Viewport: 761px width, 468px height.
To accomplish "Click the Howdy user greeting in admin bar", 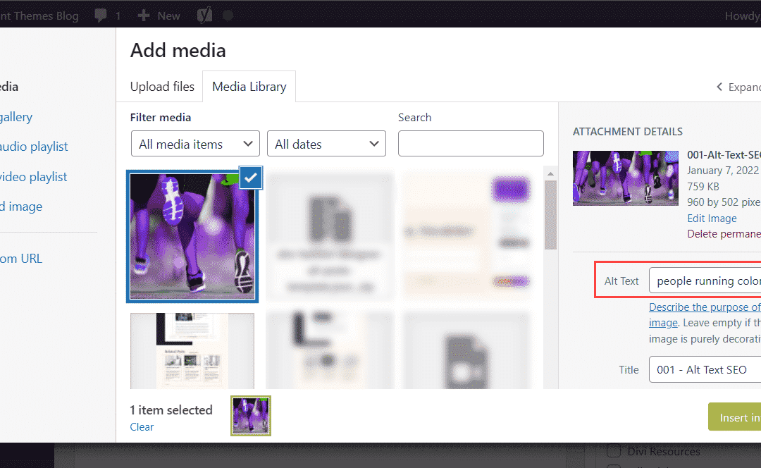I will (x=743, y=16).
